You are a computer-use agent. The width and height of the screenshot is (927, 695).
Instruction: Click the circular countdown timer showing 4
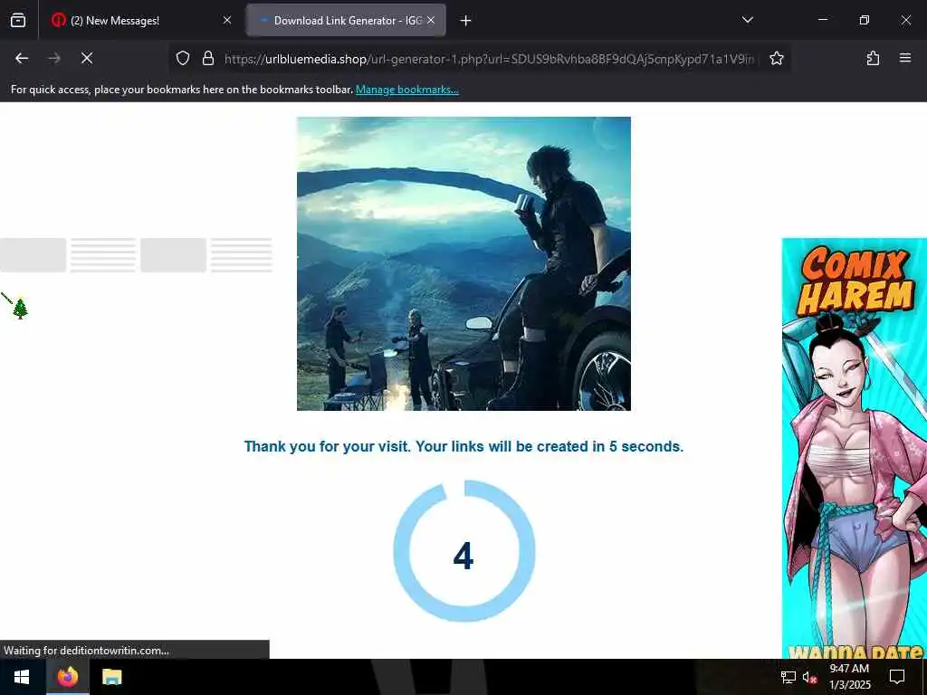click(x=464, y=551)
